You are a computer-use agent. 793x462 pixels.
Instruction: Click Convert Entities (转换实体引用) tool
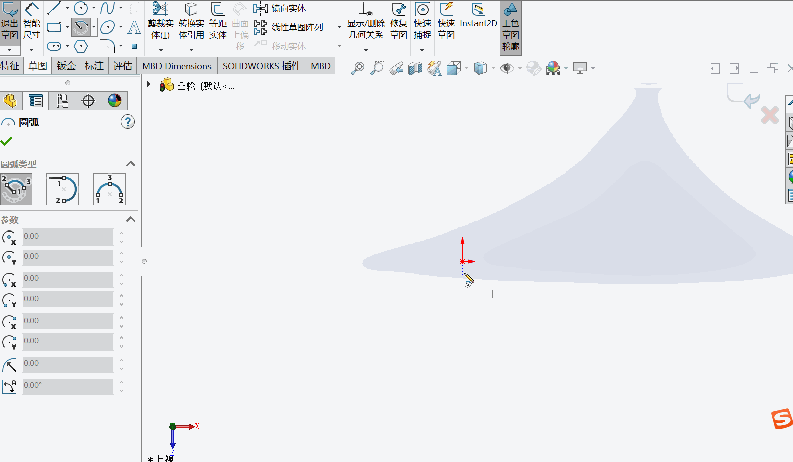[191, 21]
